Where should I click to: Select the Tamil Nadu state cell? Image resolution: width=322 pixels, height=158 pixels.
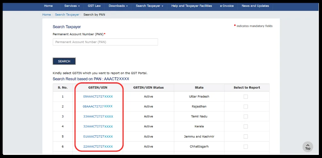199,116
